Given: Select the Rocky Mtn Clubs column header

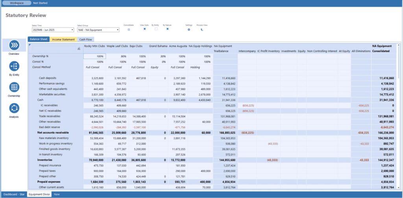Looking at the screenshot, I should [x=94, y=46].
